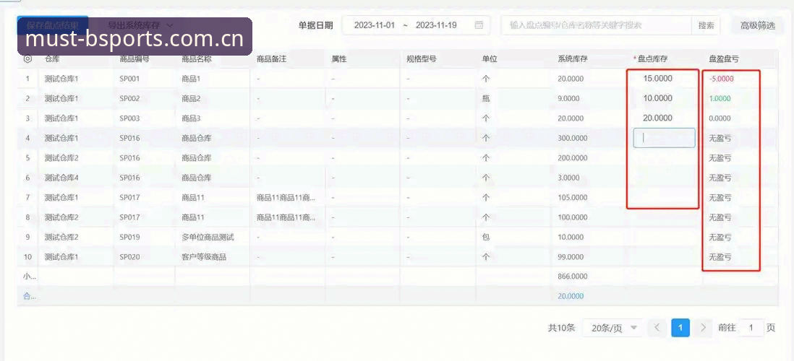794x361 pixels.
Task: Click the keyword search input box
Action: click(x=597, y=25)
